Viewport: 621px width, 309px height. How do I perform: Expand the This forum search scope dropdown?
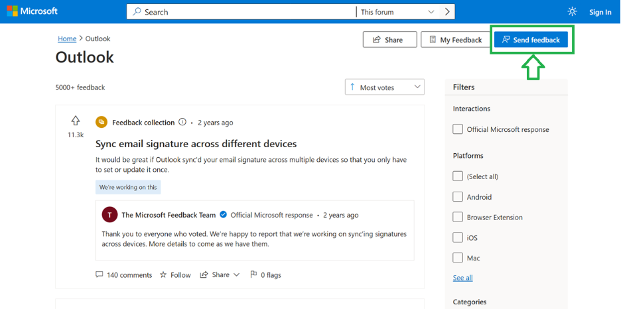(x=397, y=12)
